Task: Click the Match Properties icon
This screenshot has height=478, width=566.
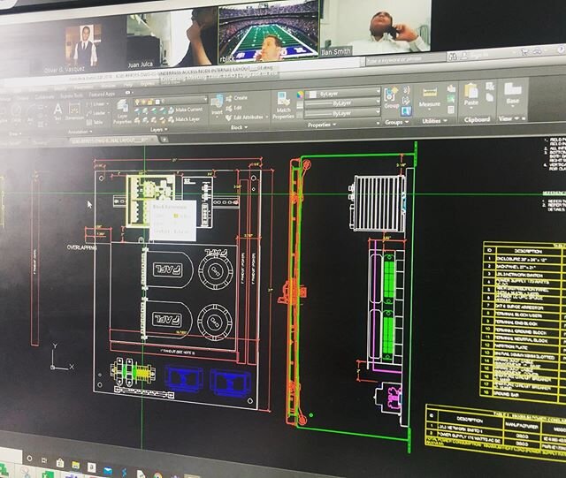Action: coord(283,105)
